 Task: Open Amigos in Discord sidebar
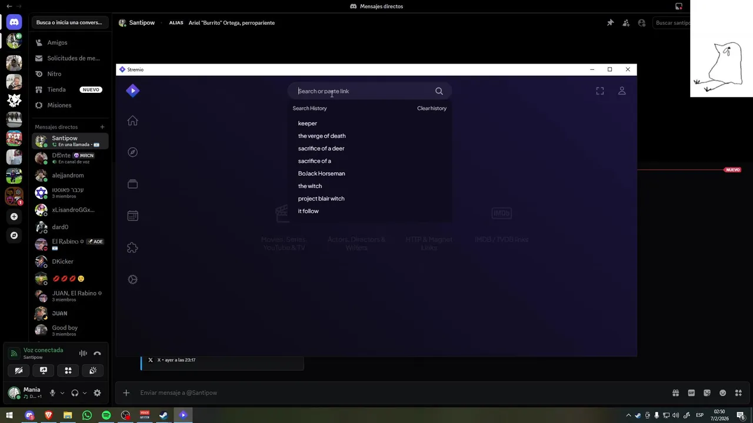pyautogui.click(x=70, y=42)
